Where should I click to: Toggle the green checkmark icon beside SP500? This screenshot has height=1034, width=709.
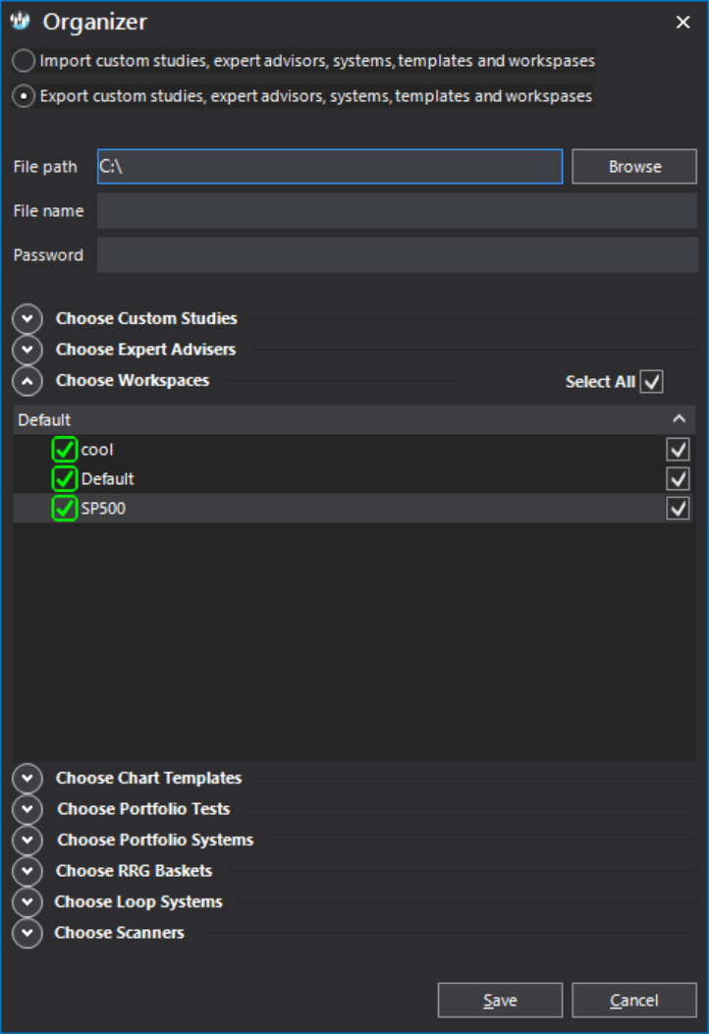click(65, 509)
